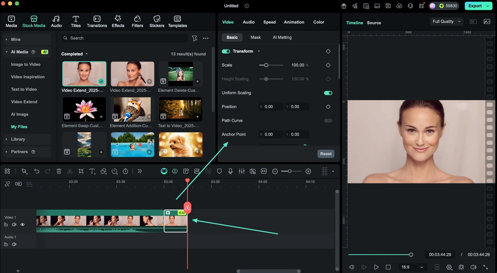497x273 pixels.
Task: Open the 16:9 aspect ratio dropdown
Action: pyautogui.click(x=413, y=267)
